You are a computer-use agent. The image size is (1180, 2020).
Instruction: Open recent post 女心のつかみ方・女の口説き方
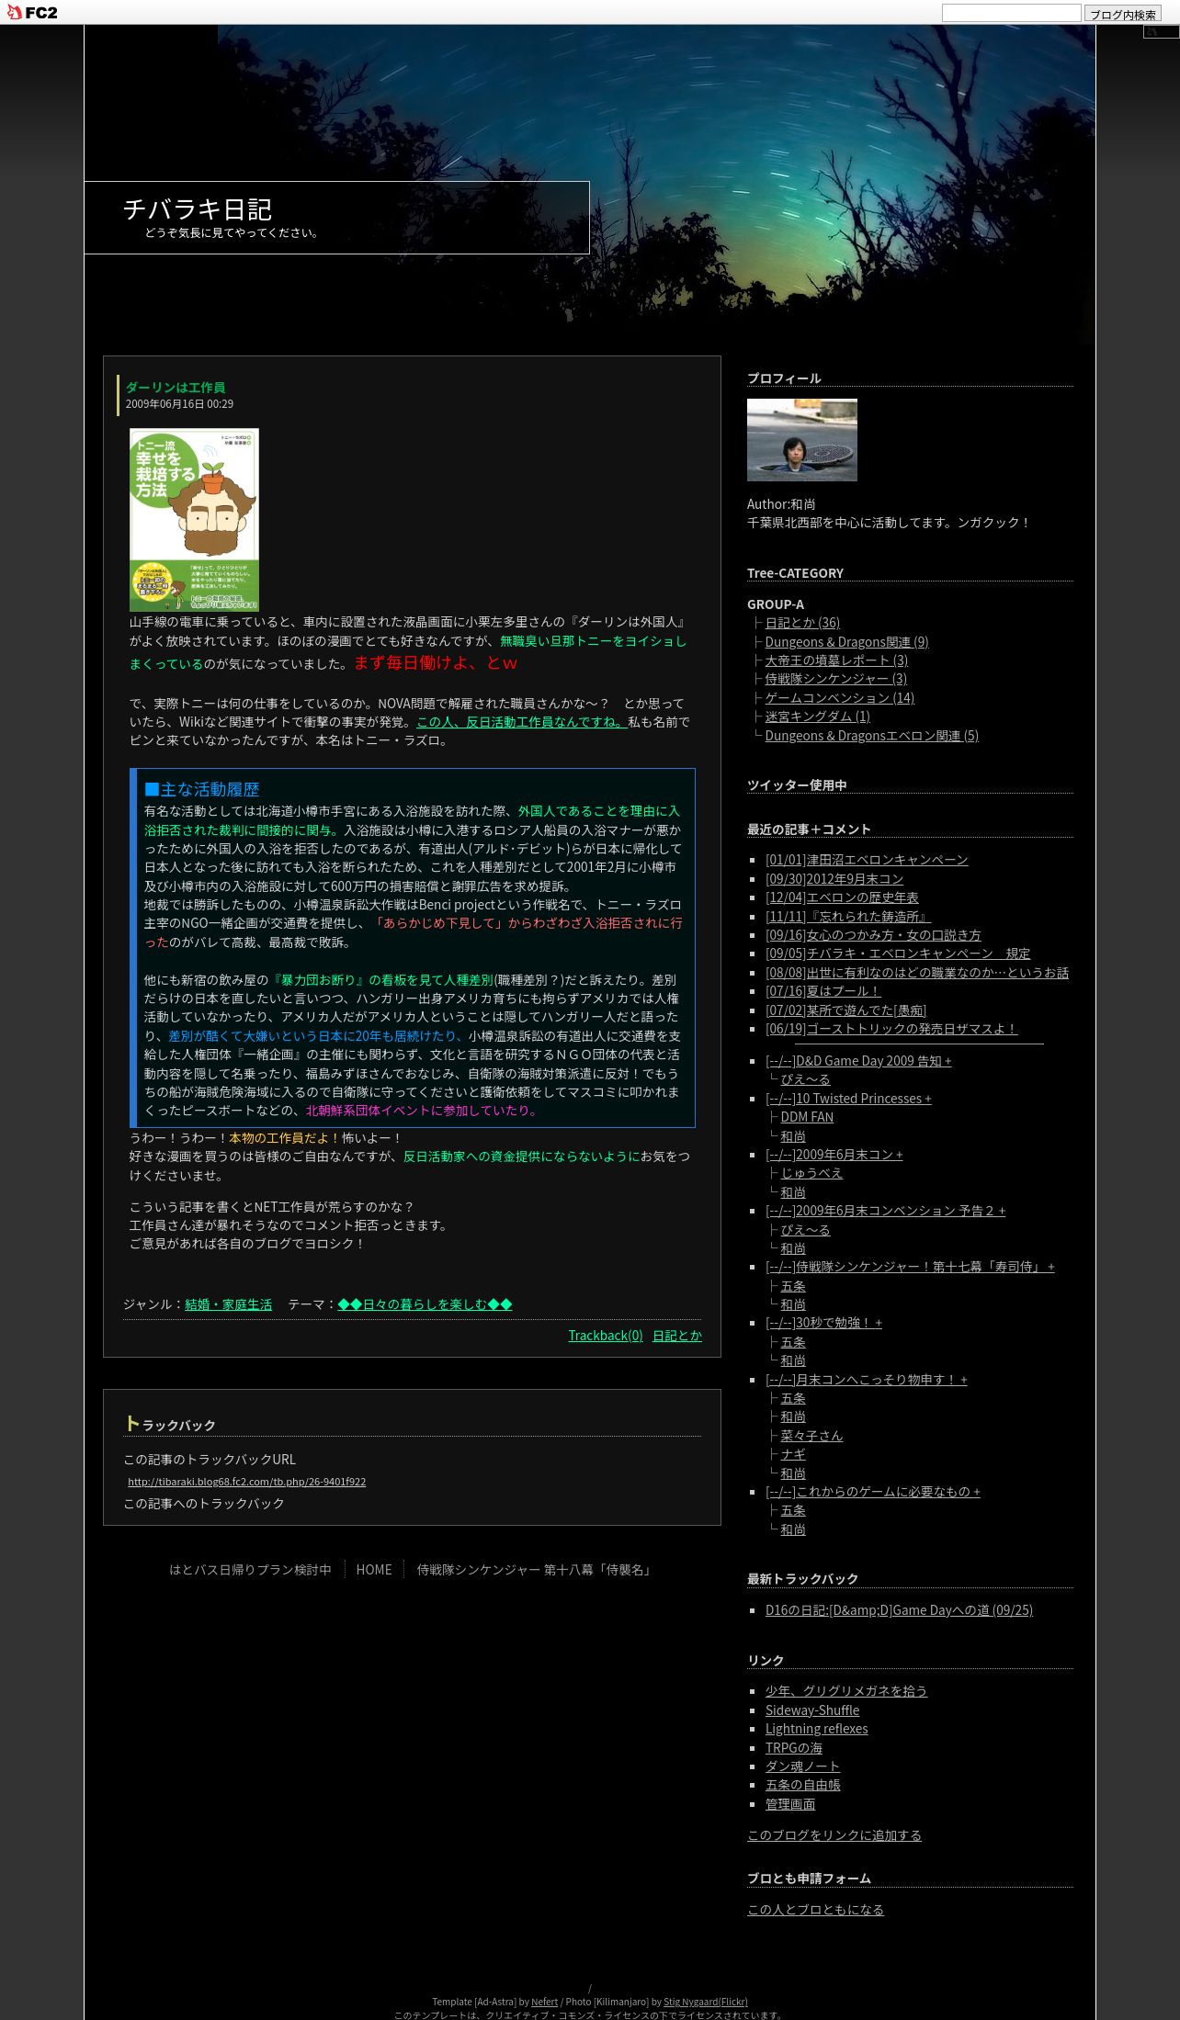pos(873,935)
